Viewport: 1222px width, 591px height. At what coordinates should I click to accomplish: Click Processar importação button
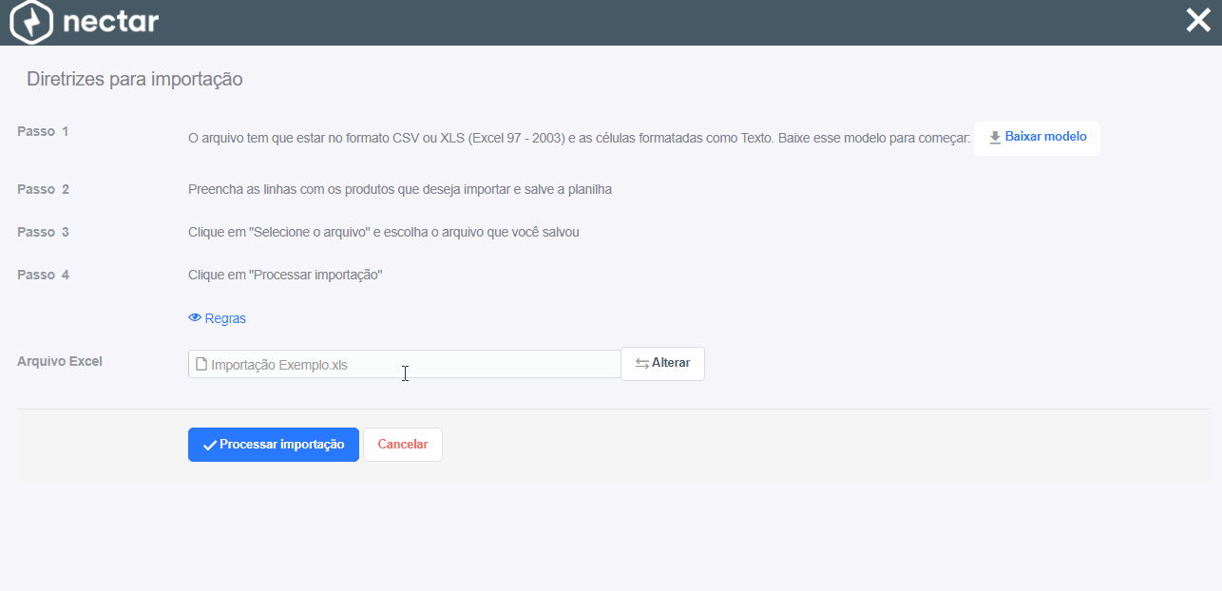[274, 445]
